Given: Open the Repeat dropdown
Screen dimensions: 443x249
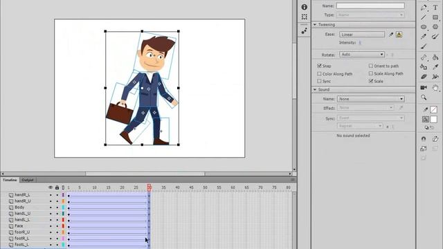Looking at the screenshot, I should [x=360, y=126].
